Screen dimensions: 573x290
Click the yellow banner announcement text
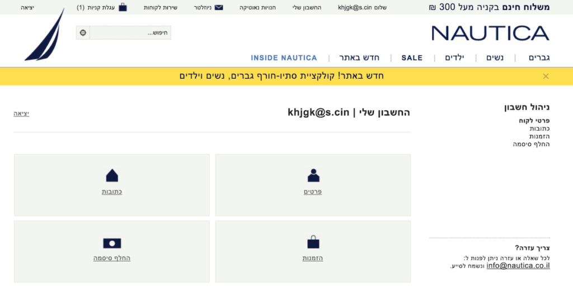point(281,76)
